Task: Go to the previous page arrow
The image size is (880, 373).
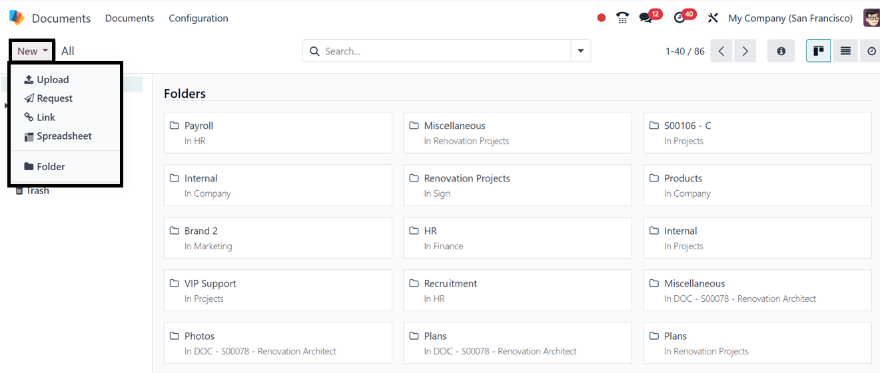Action: 721,51
